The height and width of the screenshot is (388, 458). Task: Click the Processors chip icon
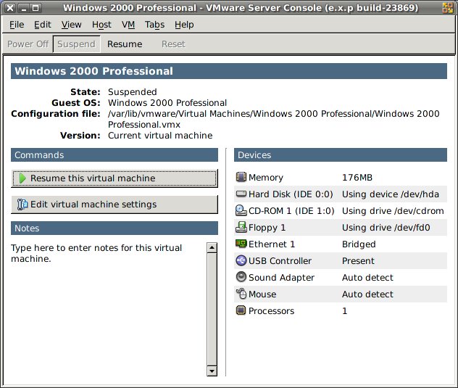pos(242,311)
